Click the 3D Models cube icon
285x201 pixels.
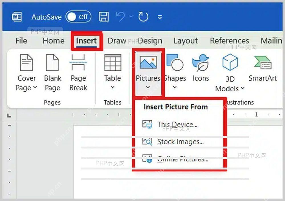(x=230, y=62)
